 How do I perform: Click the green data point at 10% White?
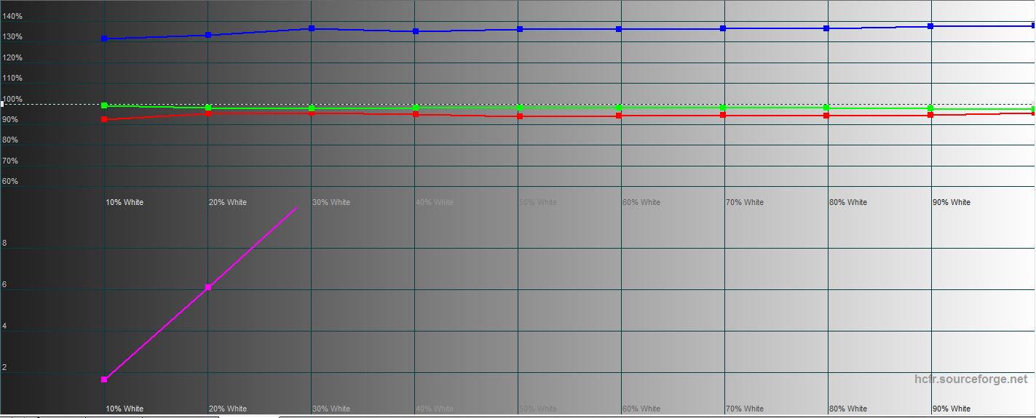coord(104,105)
